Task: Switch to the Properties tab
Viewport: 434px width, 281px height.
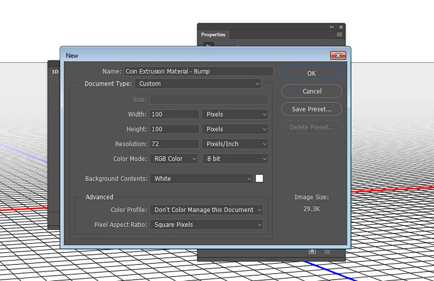Action: click(213, 35)
